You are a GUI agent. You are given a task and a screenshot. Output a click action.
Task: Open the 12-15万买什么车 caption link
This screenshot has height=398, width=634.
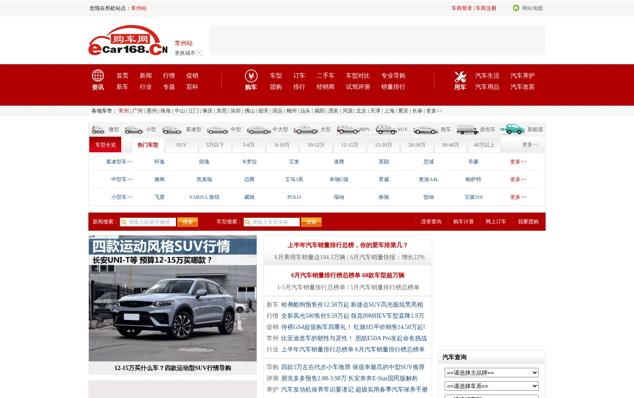coord(173,368)
